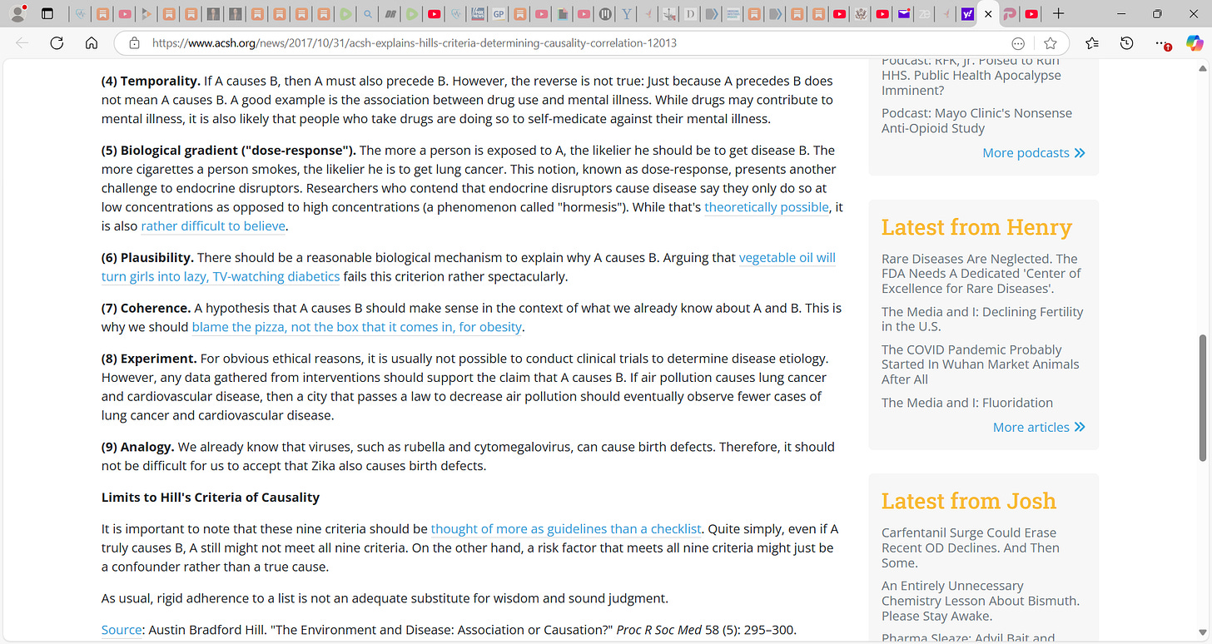Switch to the pink P tab
Image resolution: width=1212 pixels, height=644 pixels.
click(x=1010, y=14)
